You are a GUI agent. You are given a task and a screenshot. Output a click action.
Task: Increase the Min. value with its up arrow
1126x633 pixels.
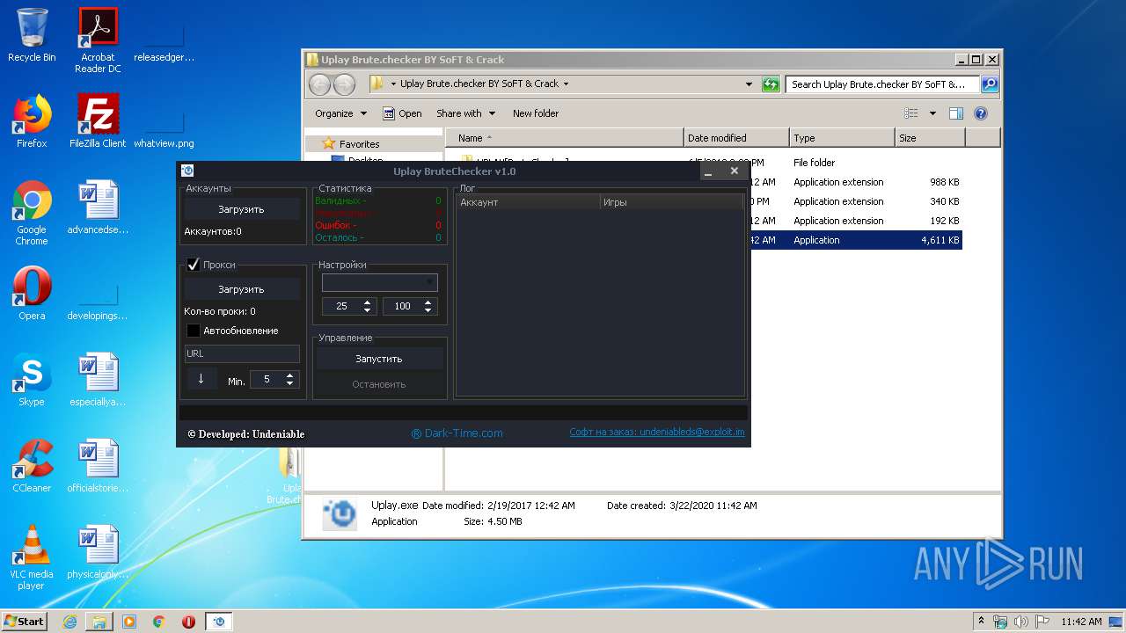click(290, 375)
